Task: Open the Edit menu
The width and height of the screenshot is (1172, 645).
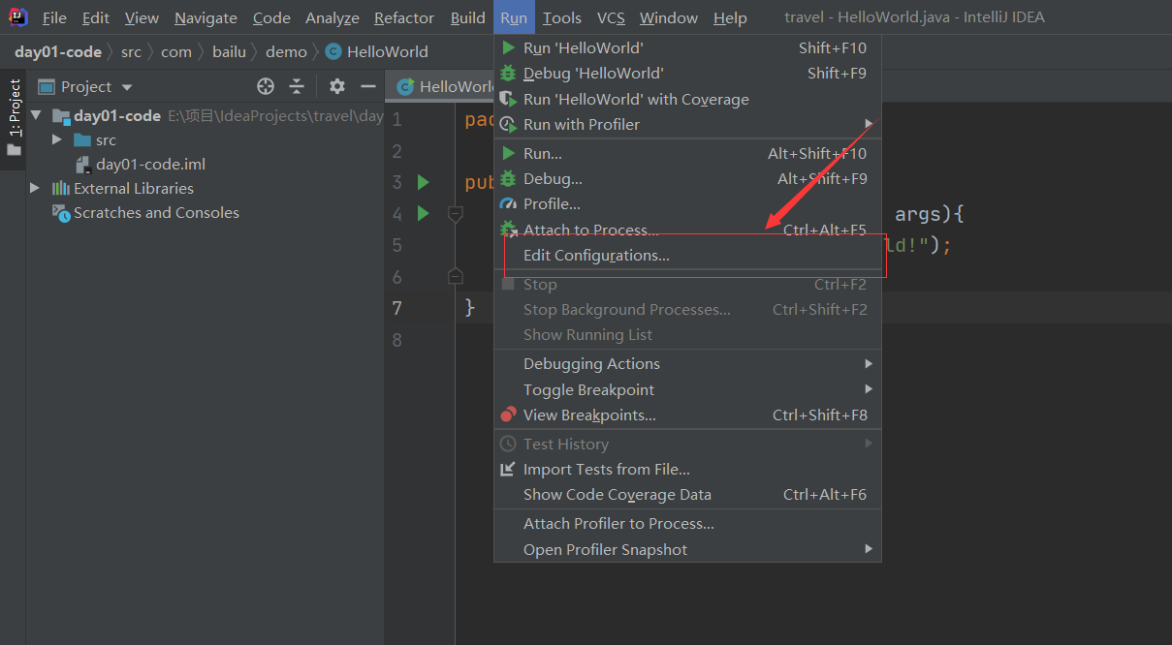Action: click(x=96, y=18)
